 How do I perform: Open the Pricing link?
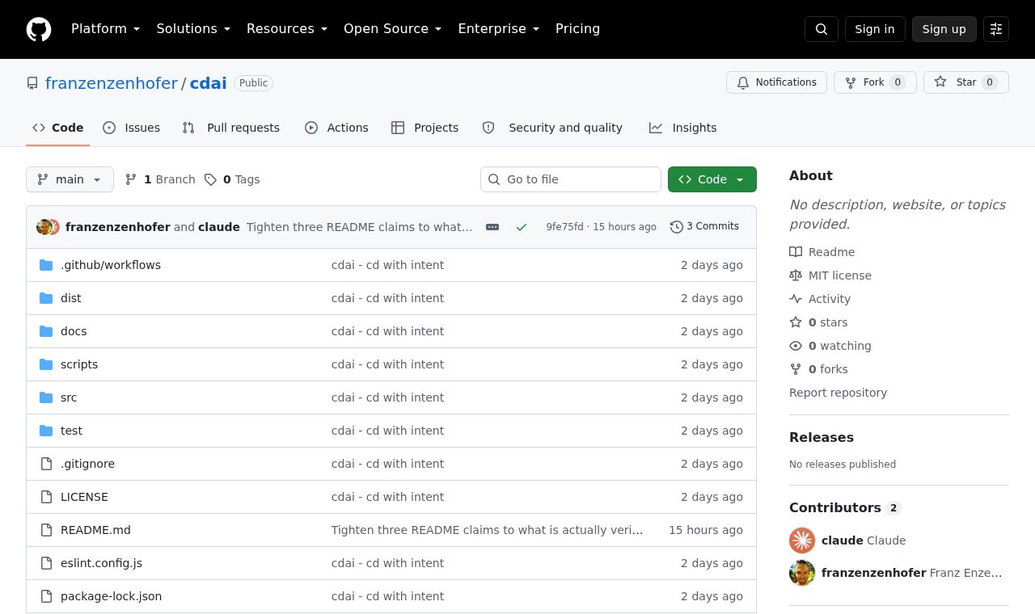[577, 29]
